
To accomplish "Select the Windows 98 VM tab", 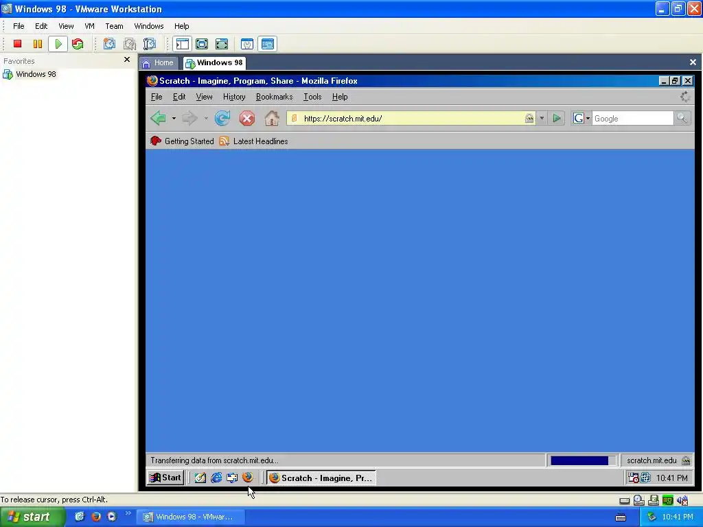I will coord(215,62).
